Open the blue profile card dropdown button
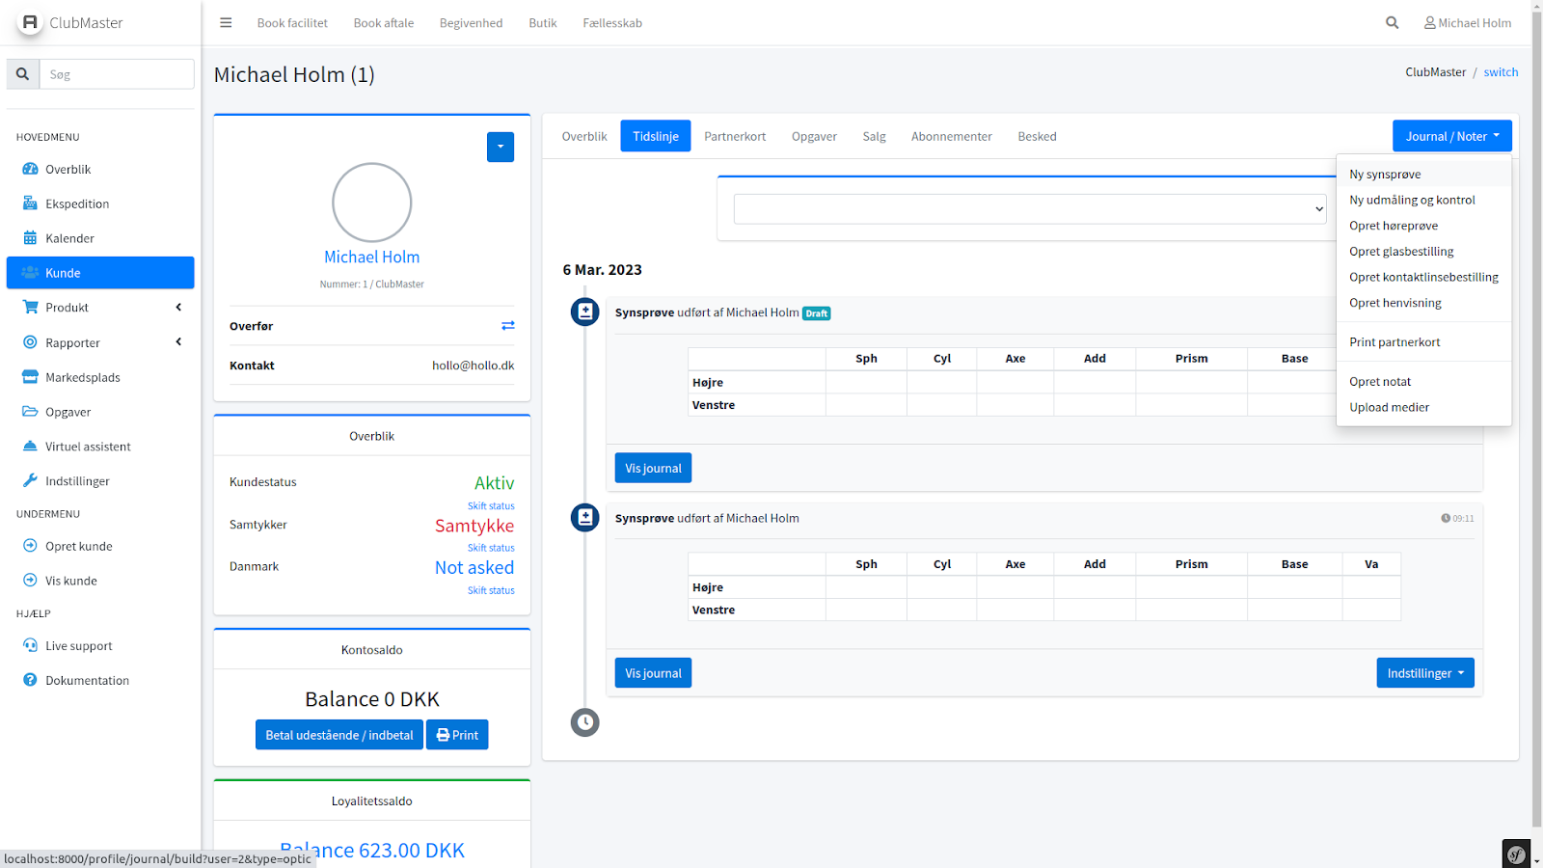 (501, 148)
